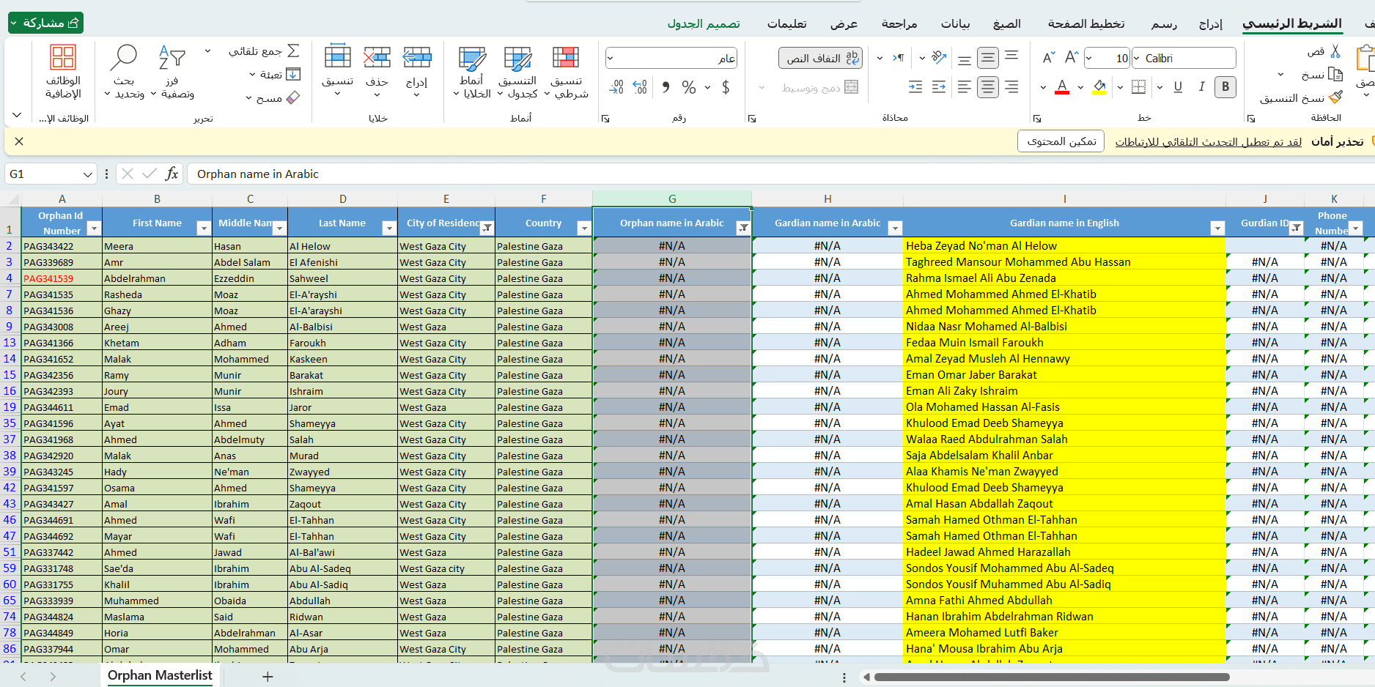Apply percent style with the % icon
1375x687 pixels.
click(x=689, y=87)
